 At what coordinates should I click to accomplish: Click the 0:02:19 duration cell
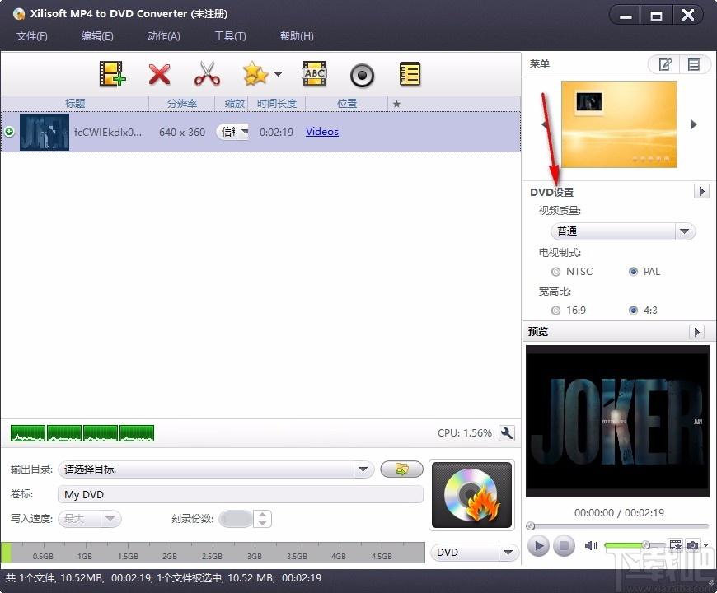tap(276, 132)
